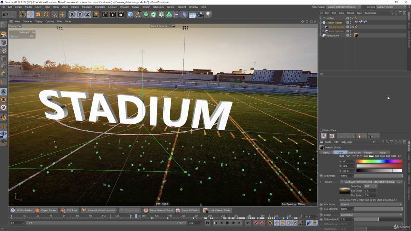Viewport: 411px width, 231px height.
Task: Switch to the Illumination tab
Action: pos(354,152)
